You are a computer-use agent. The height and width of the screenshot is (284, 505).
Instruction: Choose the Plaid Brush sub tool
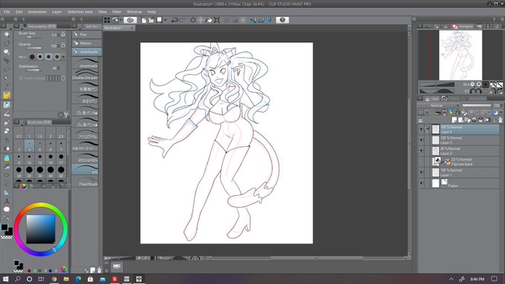[x=85, y=182]
